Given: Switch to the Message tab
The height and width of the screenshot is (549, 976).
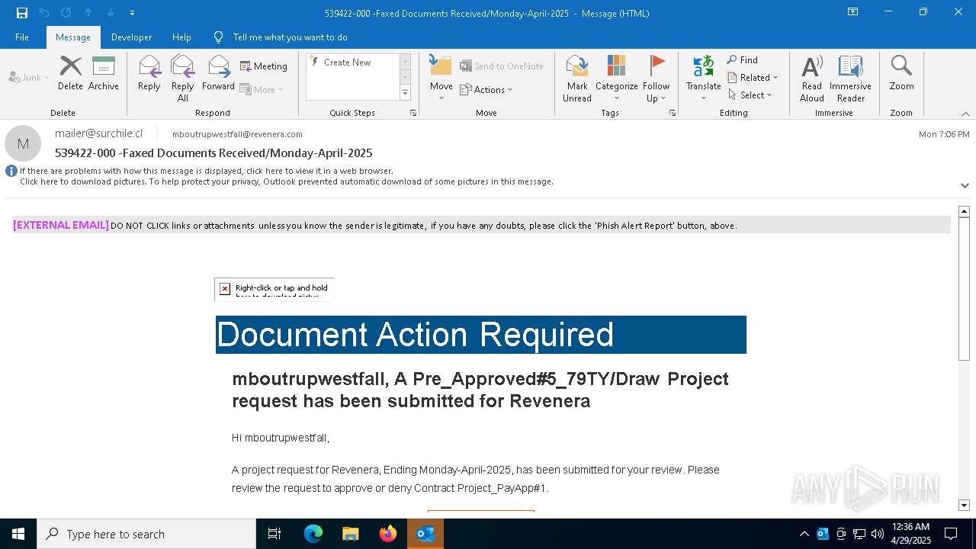Looking at the screenshot, I should [x=73, y=37].
